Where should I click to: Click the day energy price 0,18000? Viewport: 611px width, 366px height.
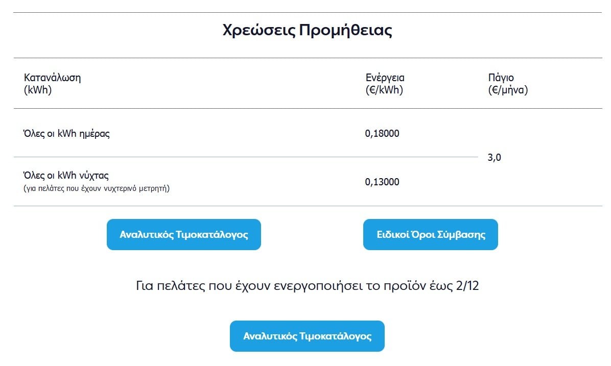[382, 134]
